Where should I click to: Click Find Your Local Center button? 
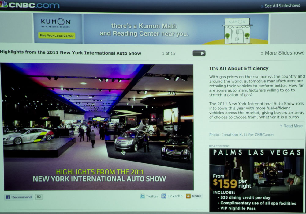point(57,36)
